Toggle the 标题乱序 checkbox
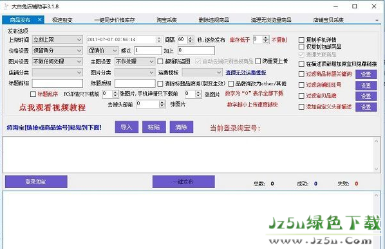This screenshot has width=385, height=249. tap(33, 94)
